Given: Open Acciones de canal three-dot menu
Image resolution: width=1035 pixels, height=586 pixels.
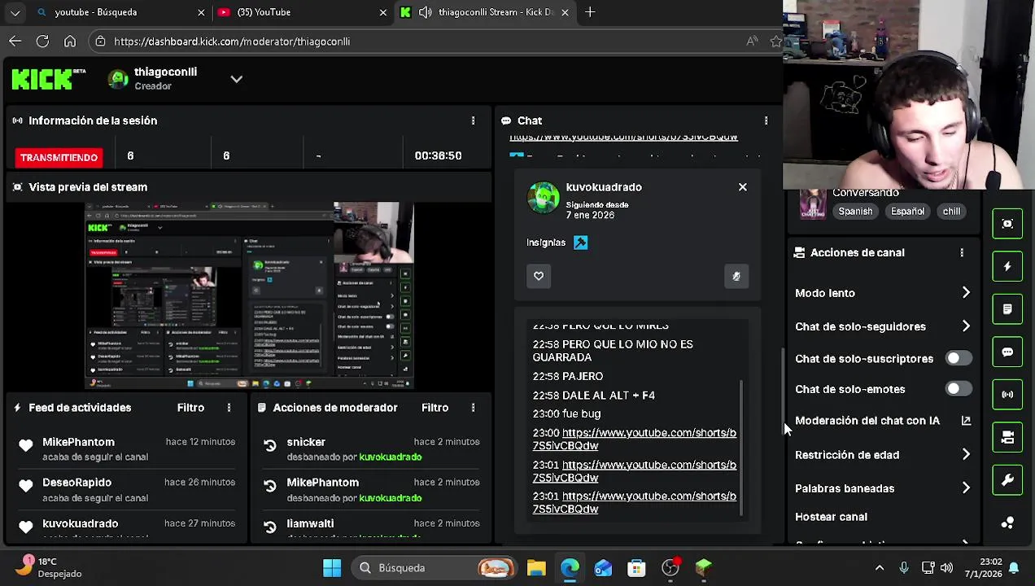Looking at the screenshot, I should coord(962,252).
